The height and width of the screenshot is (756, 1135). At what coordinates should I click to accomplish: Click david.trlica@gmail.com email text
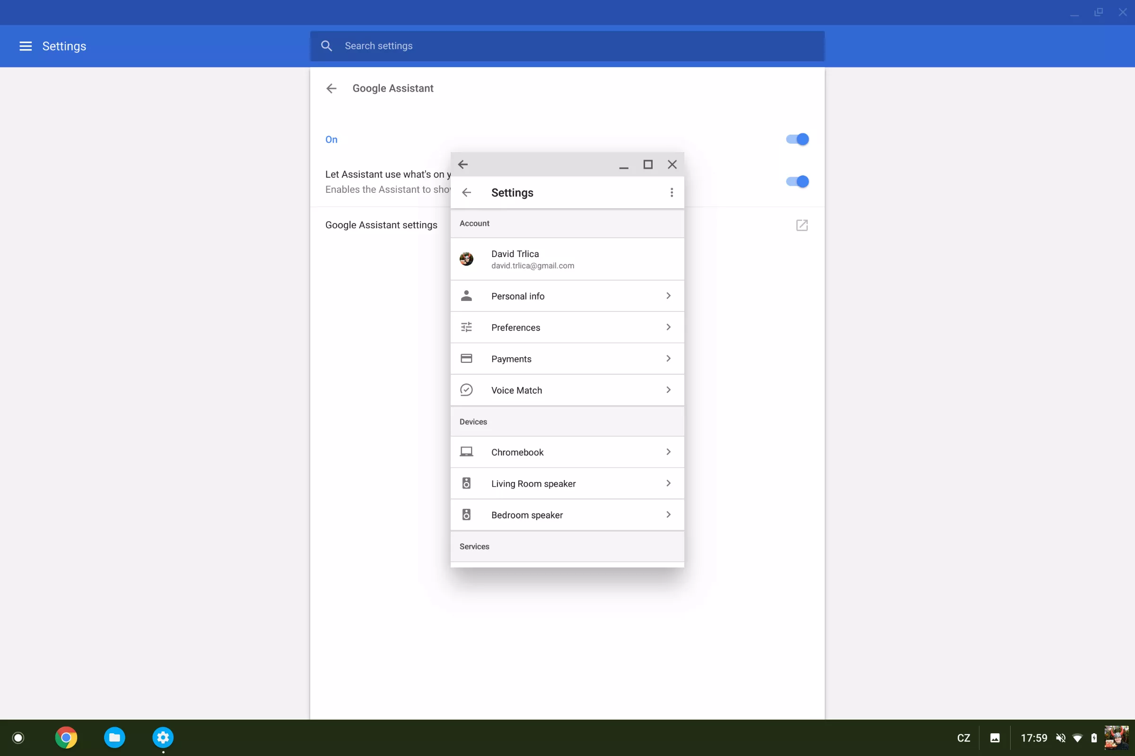pyautogui.click(x=533, y=266)
